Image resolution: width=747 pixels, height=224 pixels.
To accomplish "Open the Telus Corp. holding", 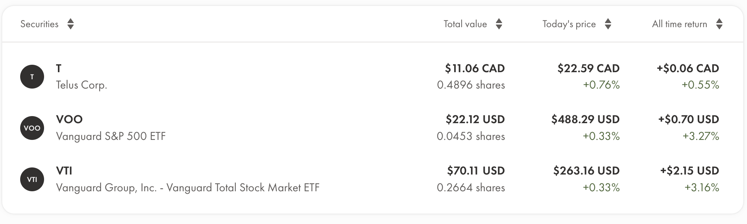I will 81,85.
